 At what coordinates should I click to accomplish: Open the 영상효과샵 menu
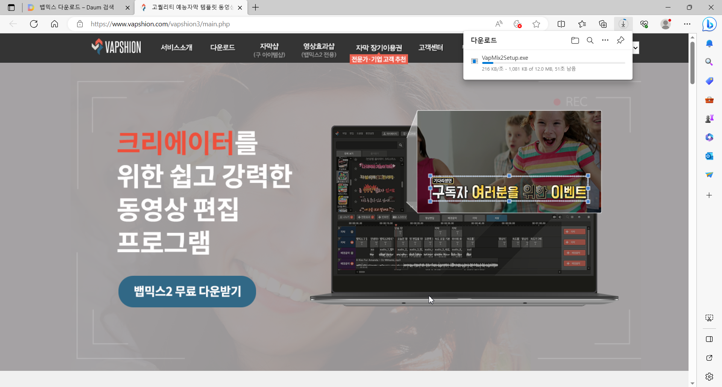click(319, 50)
